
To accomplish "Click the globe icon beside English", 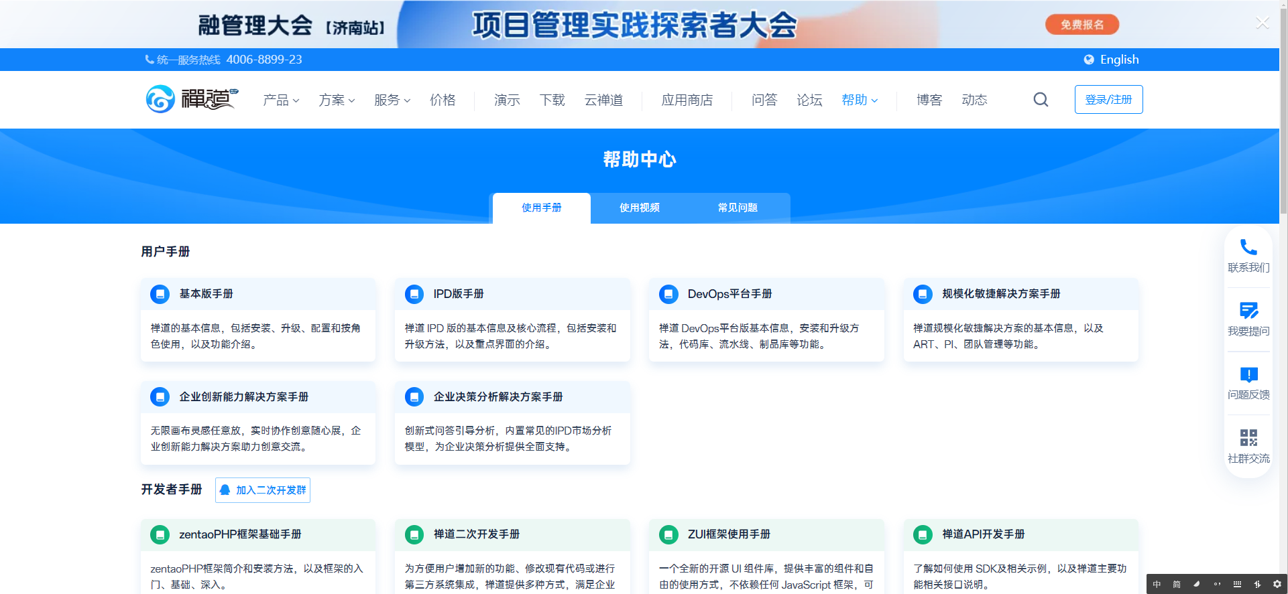I will (x=1089, y=60).
